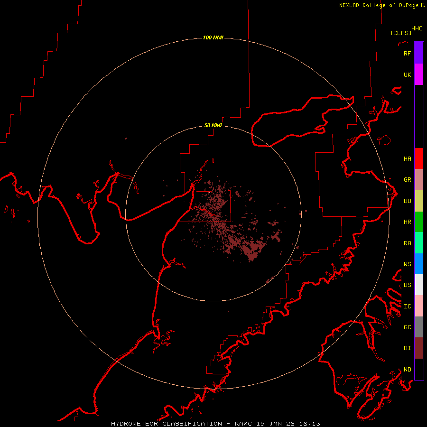
Task: Click the KAKC station identifier
Action: [243, 424]
